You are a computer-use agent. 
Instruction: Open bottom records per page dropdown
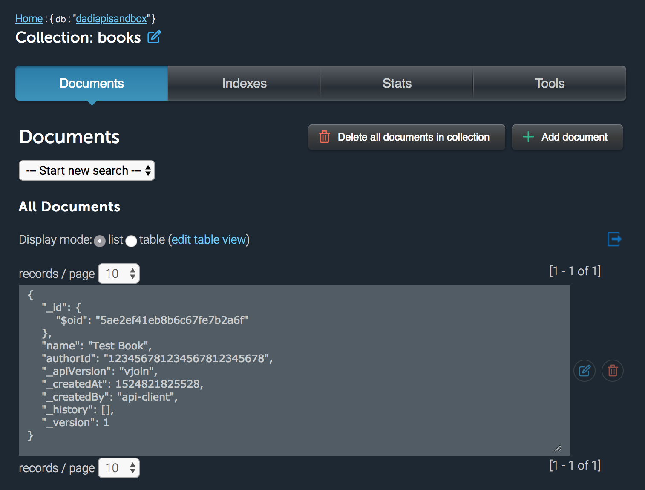(119, 468)
